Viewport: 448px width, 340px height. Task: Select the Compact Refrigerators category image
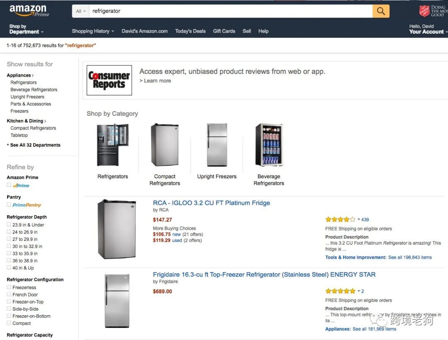pyautogui.click(x=165, y=145)
